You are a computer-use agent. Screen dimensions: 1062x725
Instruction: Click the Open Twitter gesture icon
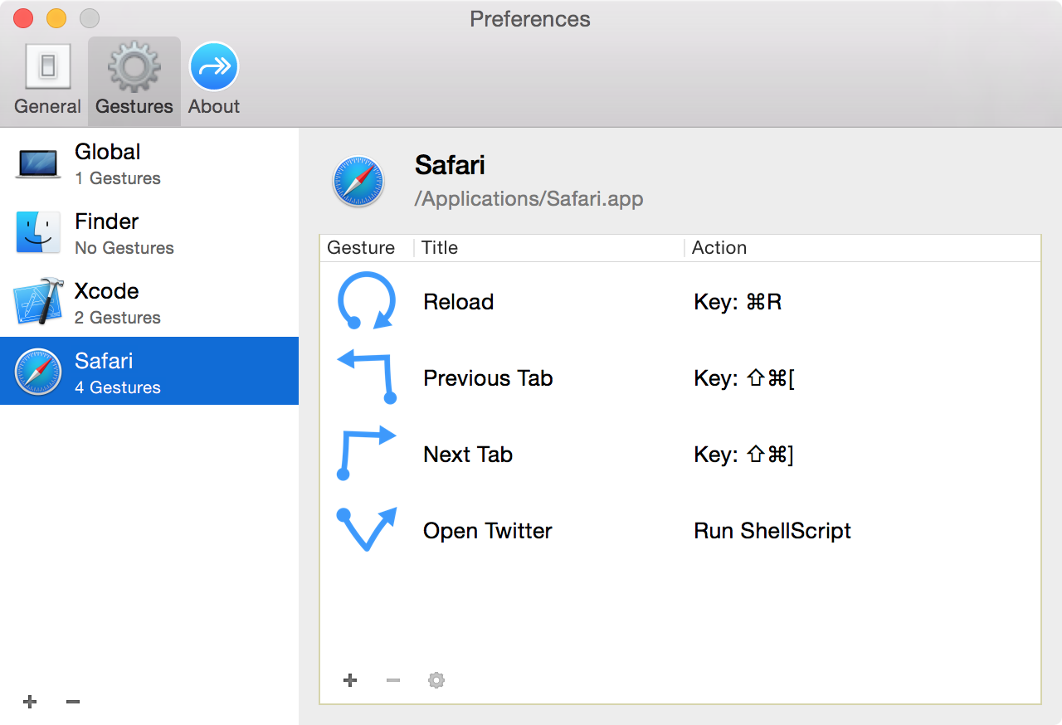click(x=366, y=529)
